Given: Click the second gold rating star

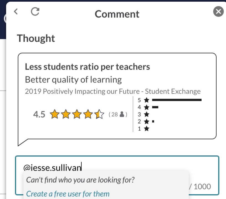Looking at the screenshot, I should click(66, 114).
